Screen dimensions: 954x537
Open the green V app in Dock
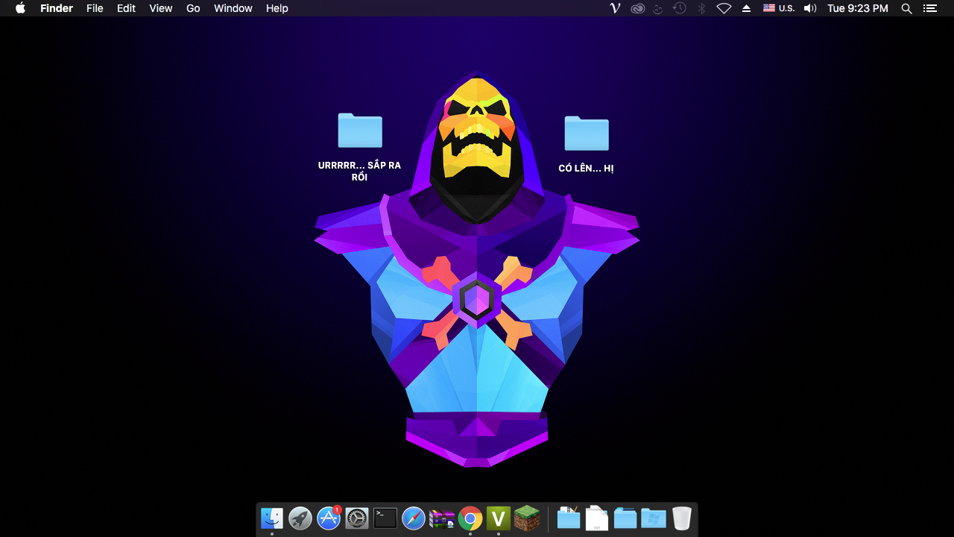point(499,518)
